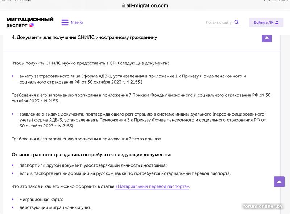This screenshot has height=214, width=290.
Task: Click the bold heading От иностранного гражданина
Action: [x=91, y=155]
